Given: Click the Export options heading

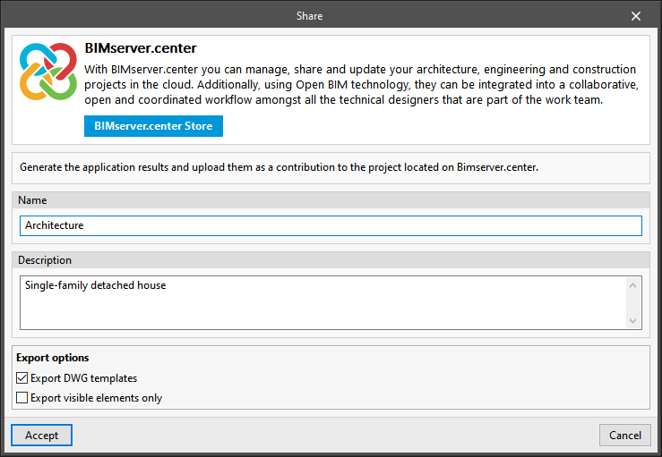Looking at the screenshot, I should tap(52, 358).
